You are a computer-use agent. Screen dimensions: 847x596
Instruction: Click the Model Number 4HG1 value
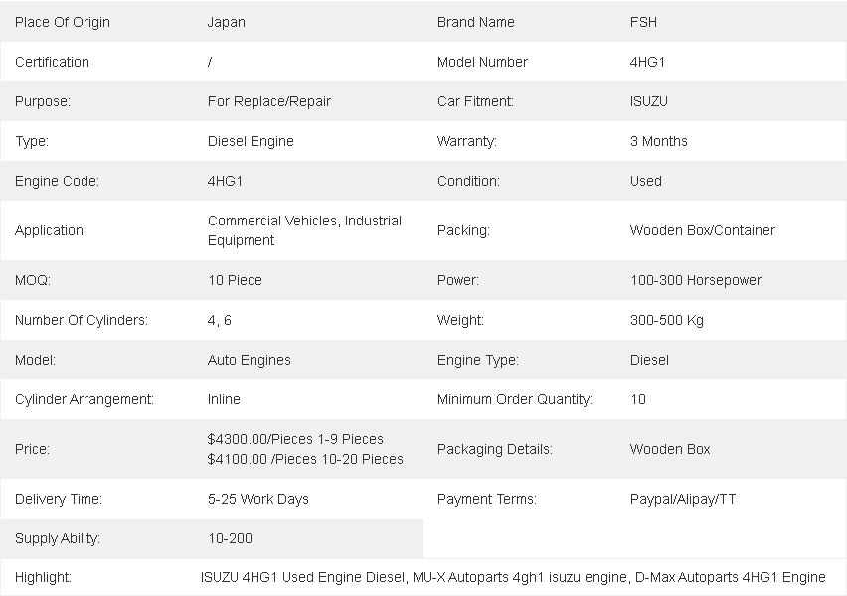(x=647, y=62)
